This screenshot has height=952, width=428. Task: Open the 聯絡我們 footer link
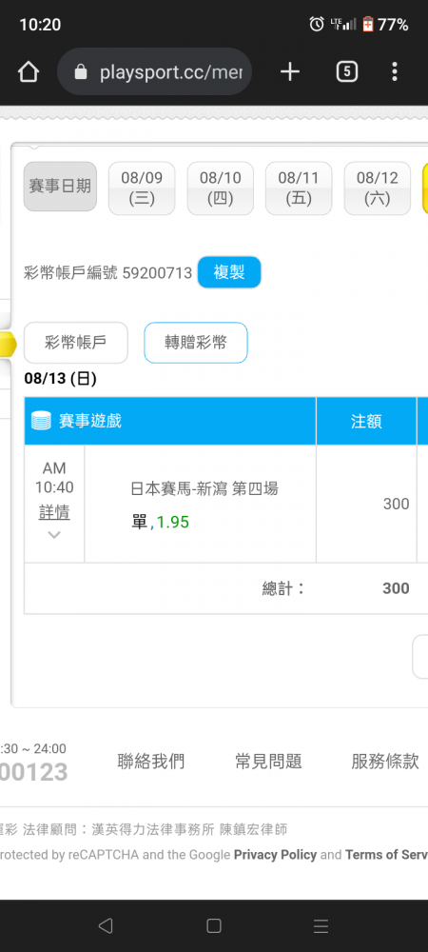[x=151, y=762]
